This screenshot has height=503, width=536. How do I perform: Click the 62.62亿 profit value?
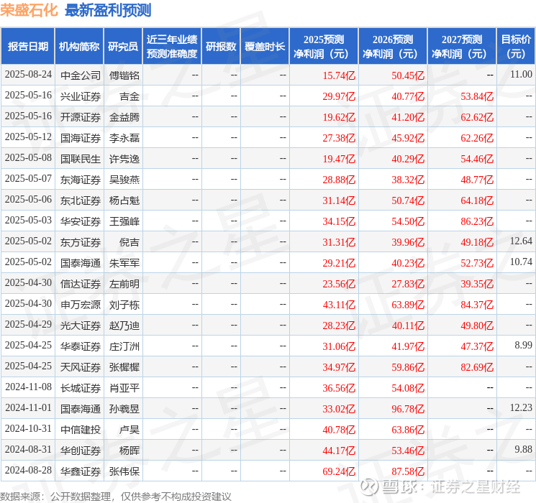[x=477, y=117]
